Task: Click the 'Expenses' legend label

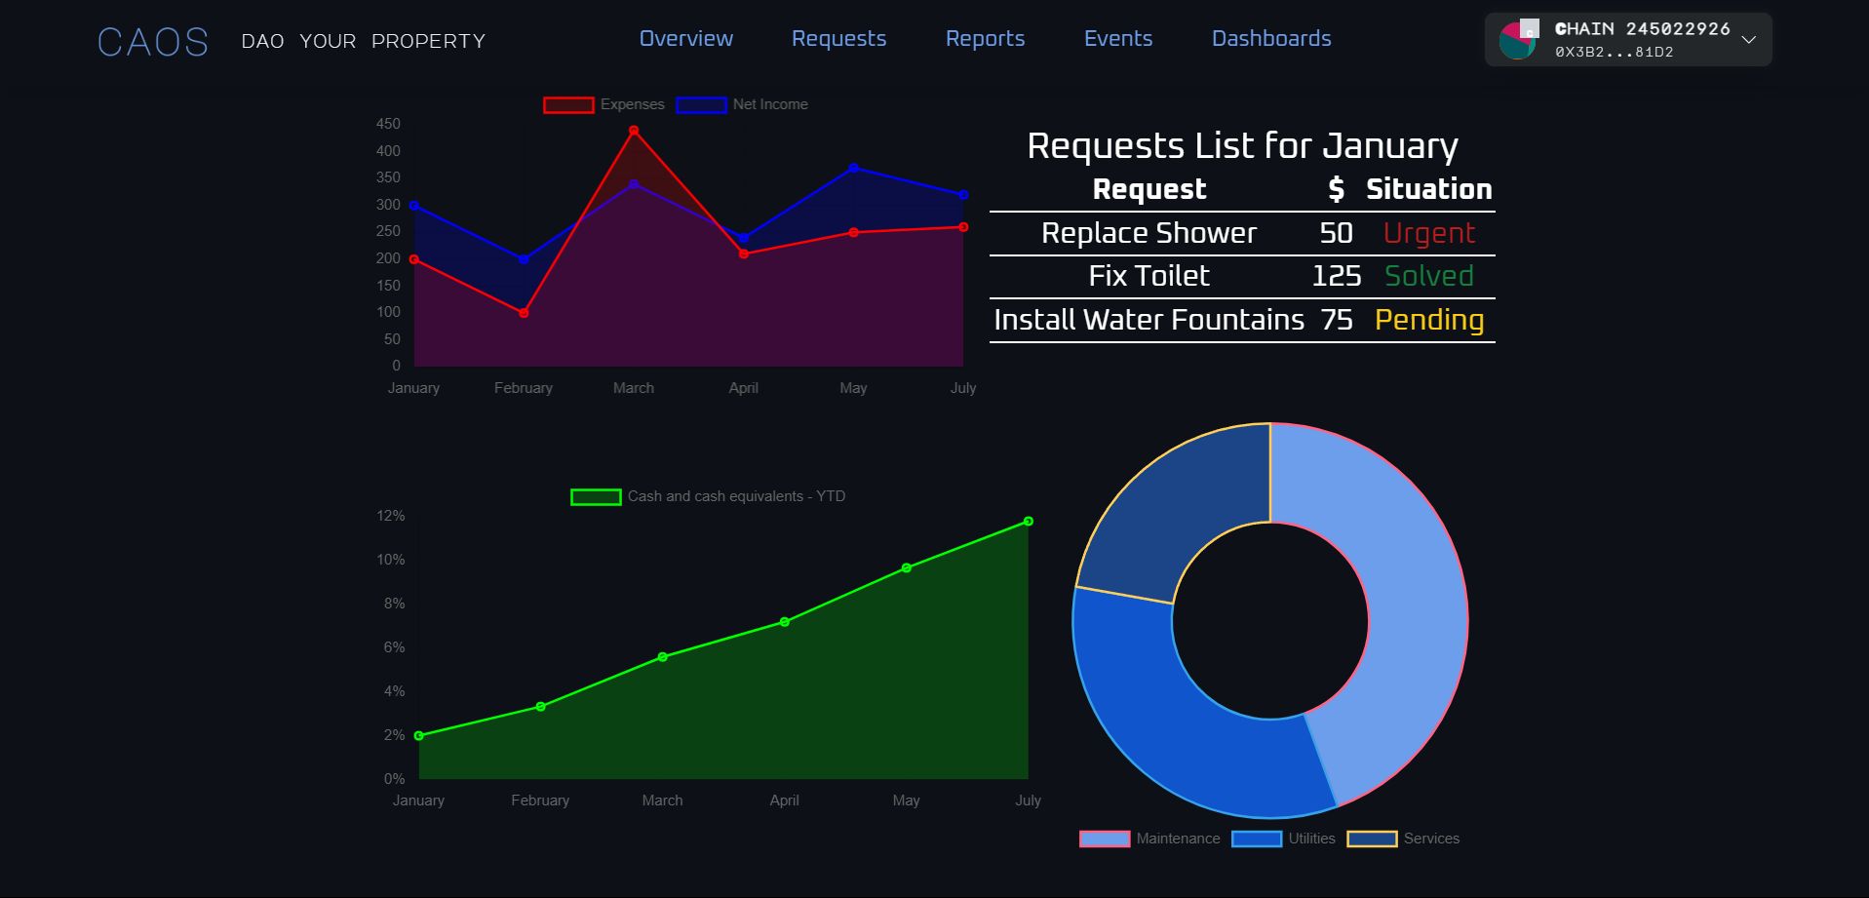Action: click(632, 104)
